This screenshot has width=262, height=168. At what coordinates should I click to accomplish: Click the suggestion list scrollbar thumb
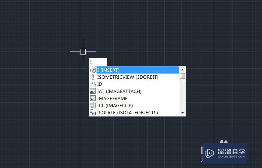(183, 76)
